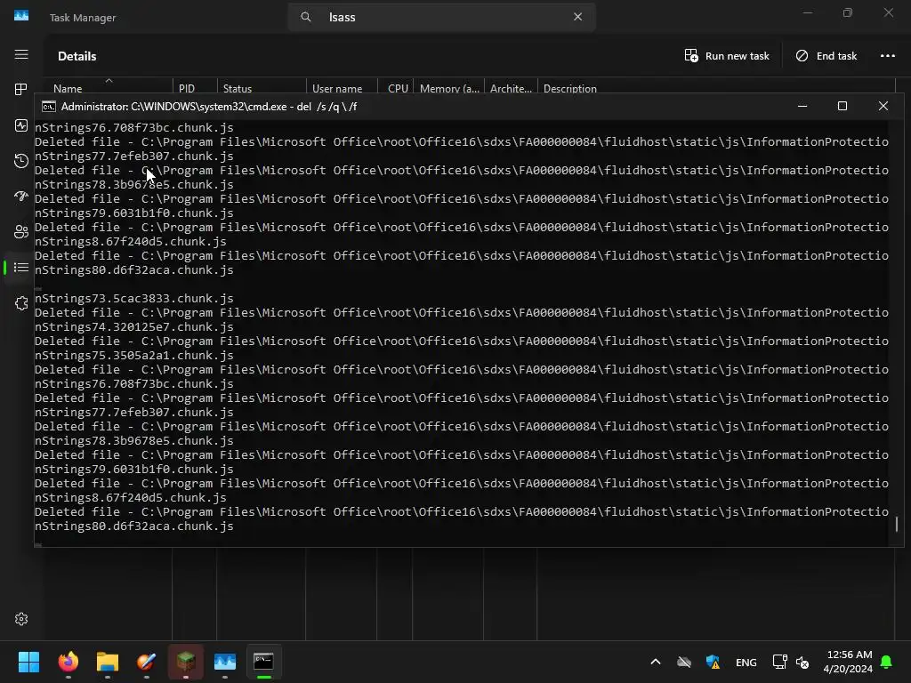911x683 pixels.
Task: Sort by the Description column header
Action: click(x=570, y=88)
